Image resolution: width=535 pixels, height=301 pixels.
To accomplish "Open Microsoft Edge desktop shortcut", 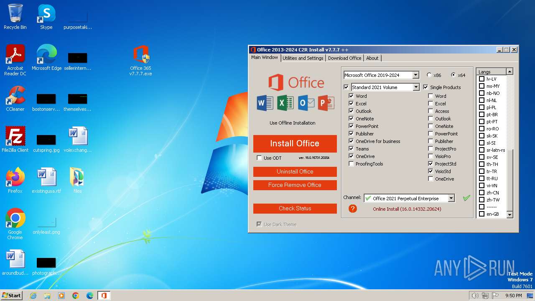I will [x=46, y=57].
